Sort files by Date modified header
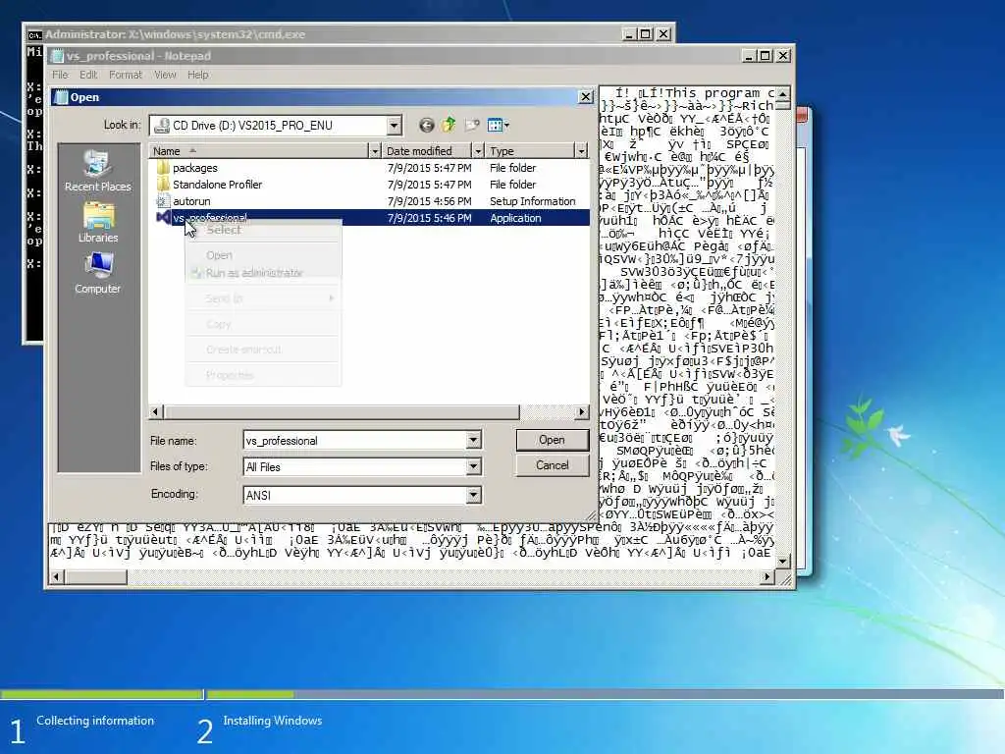1005x754 pixels. point(427,151)
